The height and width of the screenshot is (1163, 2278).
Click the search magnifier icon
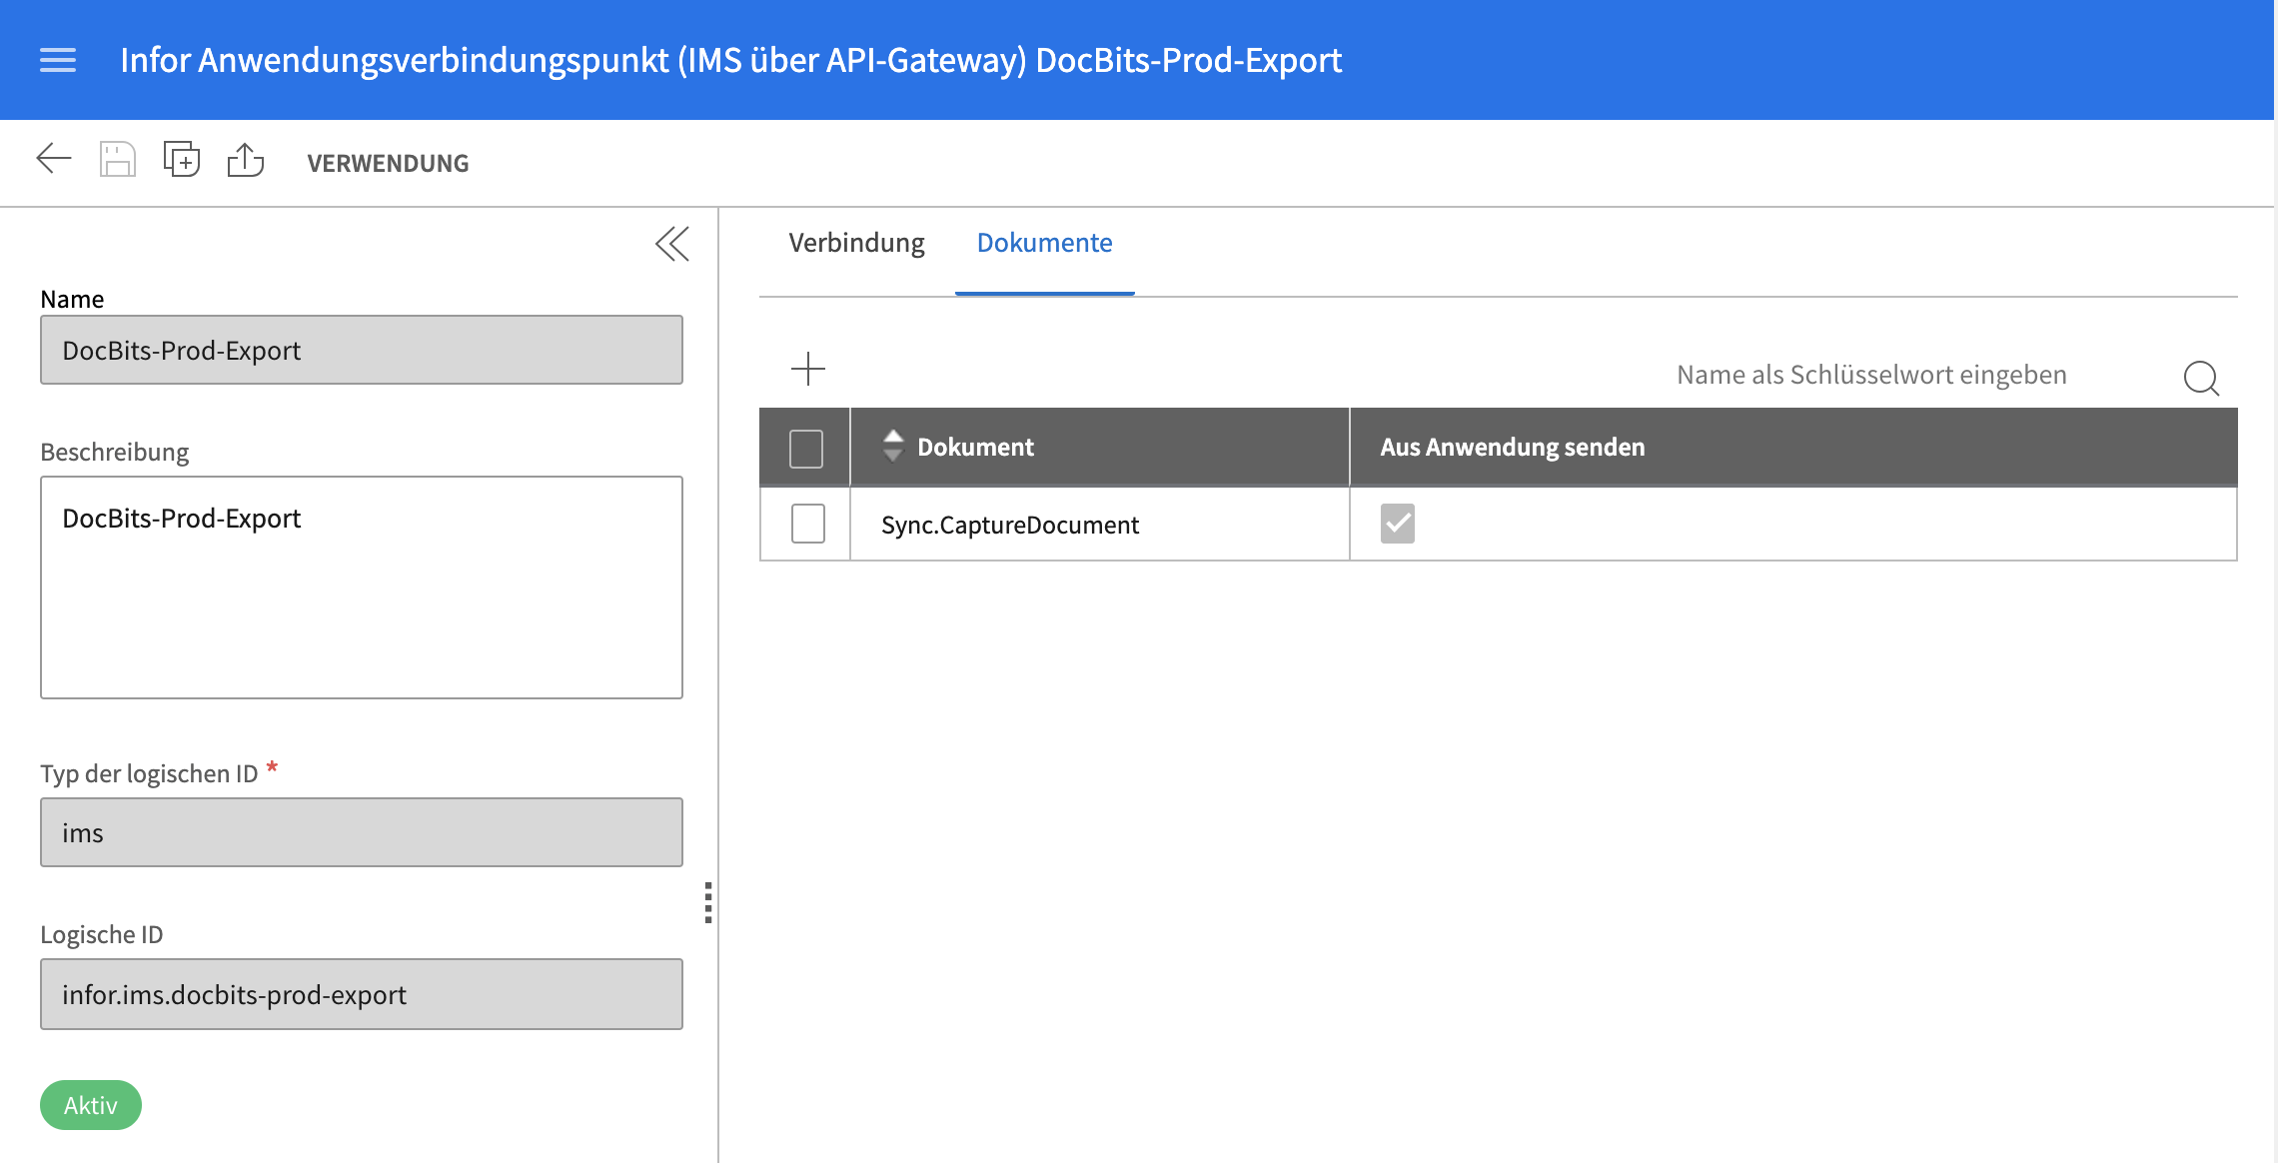(2200, 378)
